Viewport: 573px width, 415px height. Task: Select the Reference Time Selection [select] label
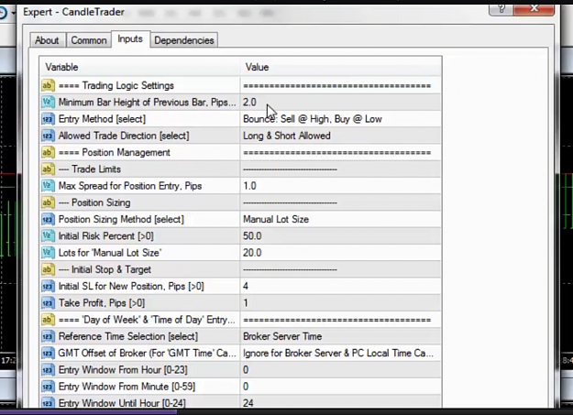coord(128,336)
